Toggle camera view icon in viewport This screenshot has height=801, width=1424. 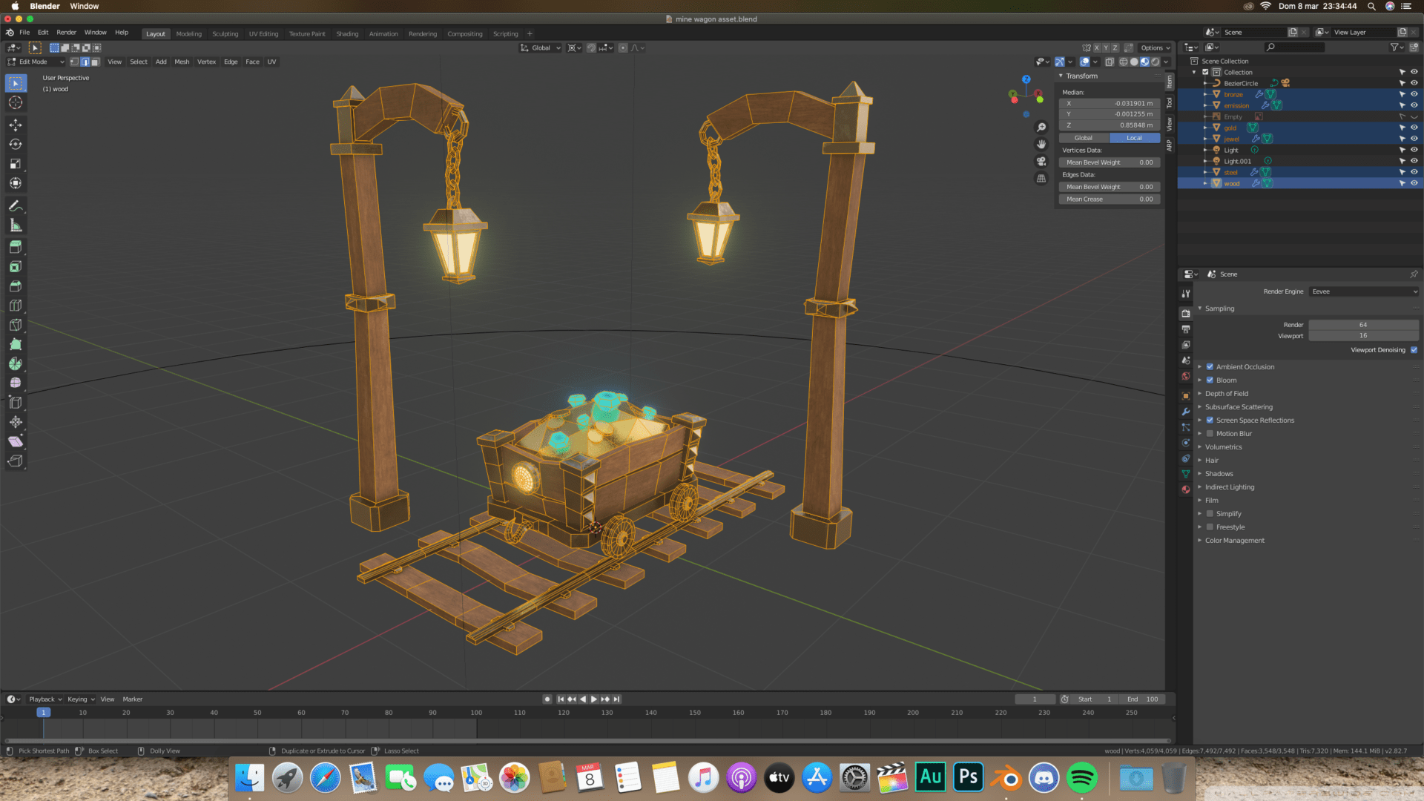click(x=1041, y=162)
